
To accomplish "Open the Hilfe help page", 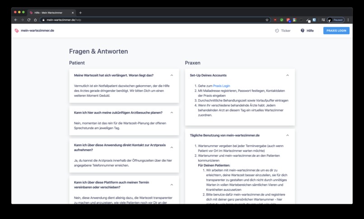I will coord(307,31).
